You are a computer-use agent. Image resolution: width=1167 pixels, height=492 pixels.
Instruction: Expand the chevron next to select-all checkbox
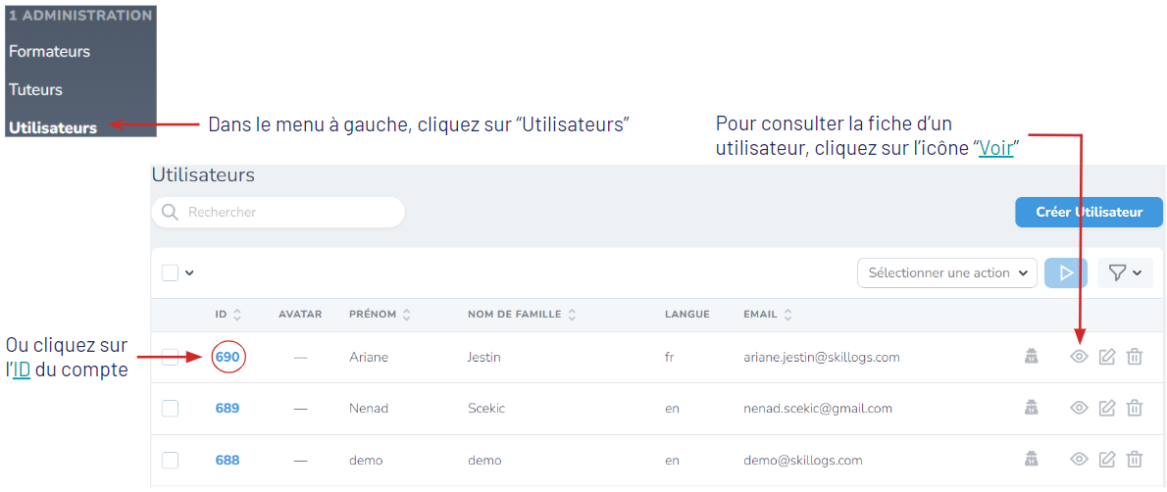click(x=189, y=273)
